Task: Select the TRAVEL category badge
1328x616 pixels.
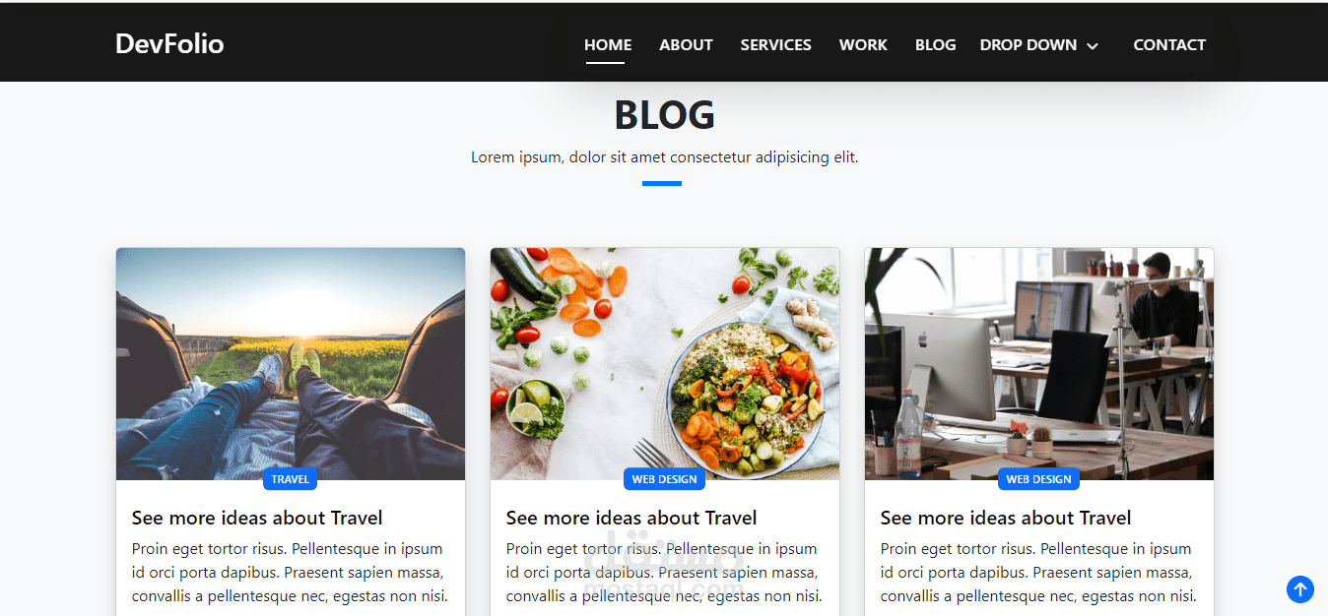Action: coord(290,479)
